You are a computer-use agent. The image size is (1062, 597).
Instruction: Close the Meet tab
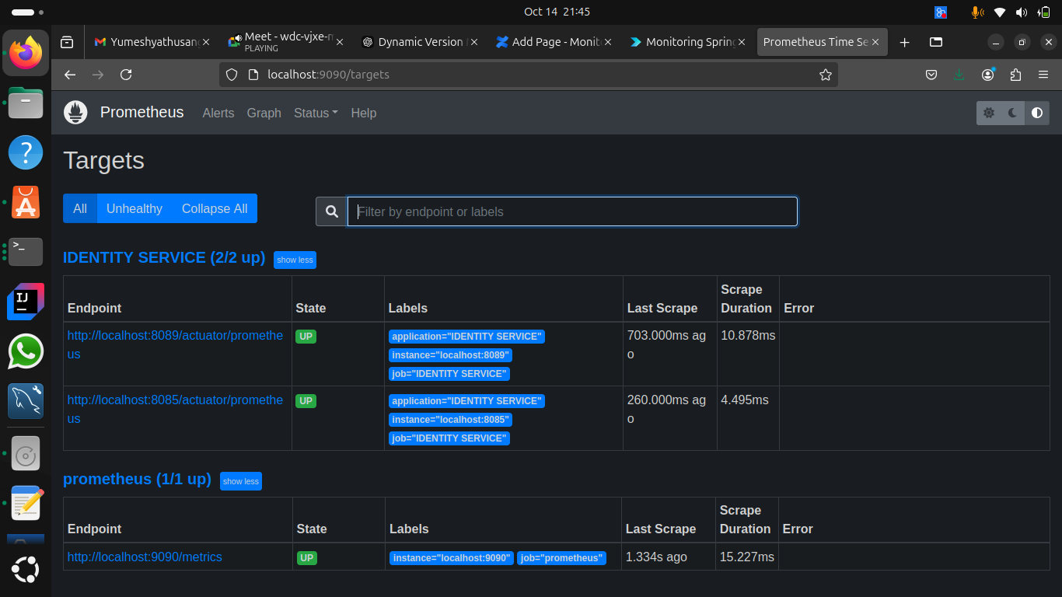click(341, 42)
